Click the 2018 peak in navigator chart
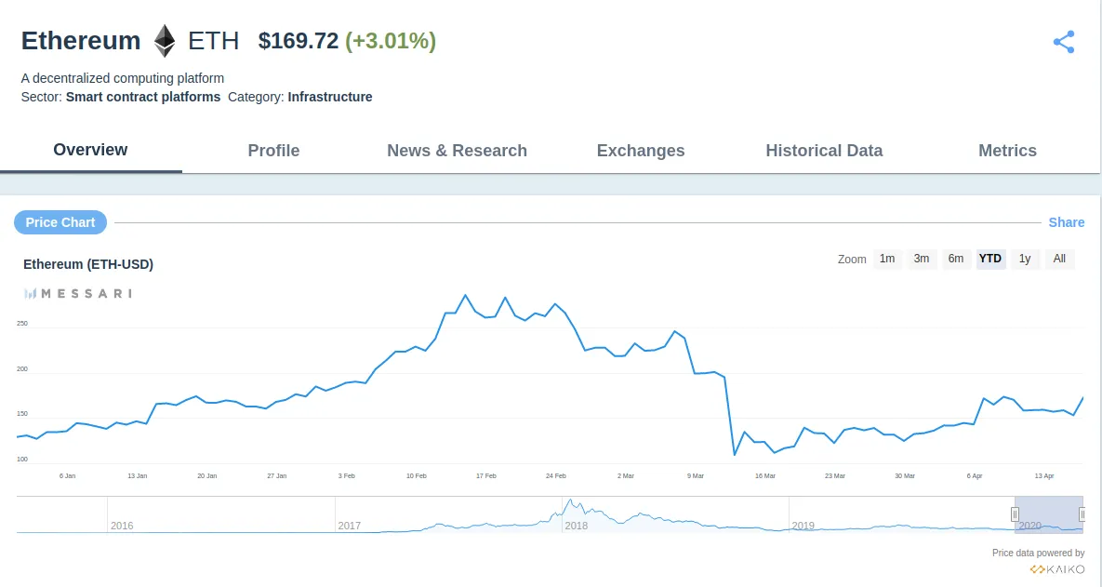This screenshot has height=587, width=1102. click(571, 501)
